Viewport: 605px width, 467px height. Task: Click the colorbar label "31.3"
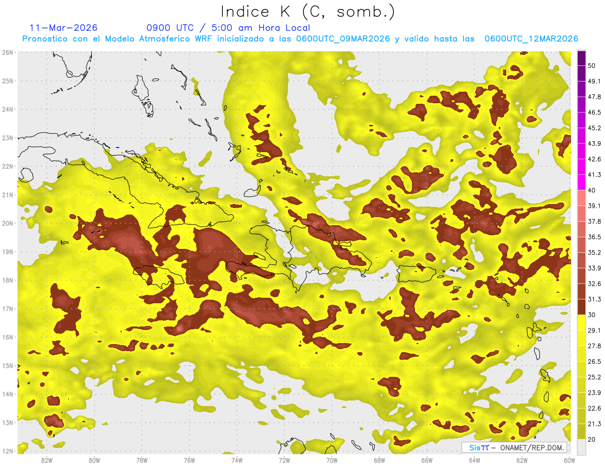[594, 299]
